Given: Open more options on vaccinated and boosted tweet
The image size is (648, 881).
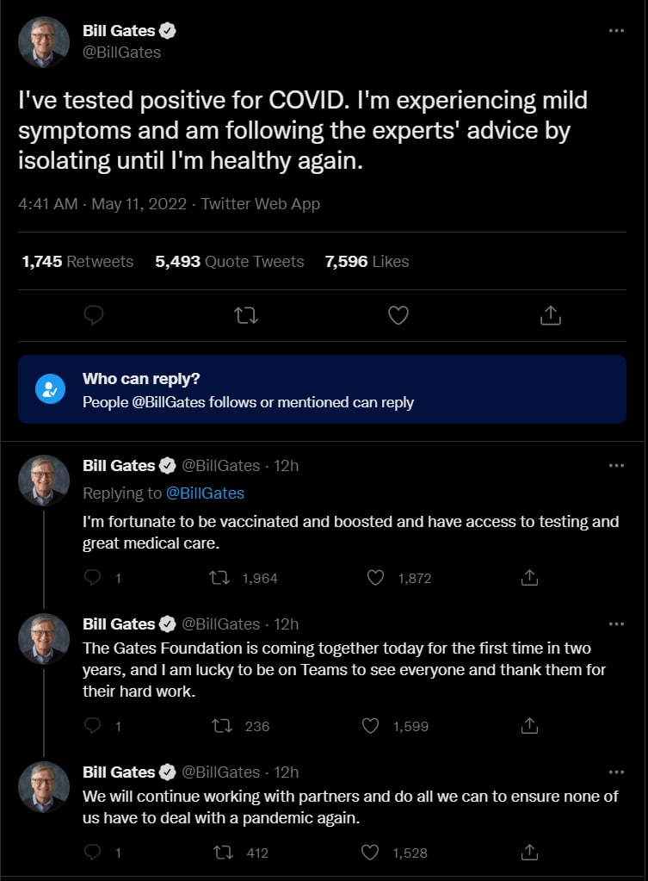Looking at the screenshot, I should [616, 466].
